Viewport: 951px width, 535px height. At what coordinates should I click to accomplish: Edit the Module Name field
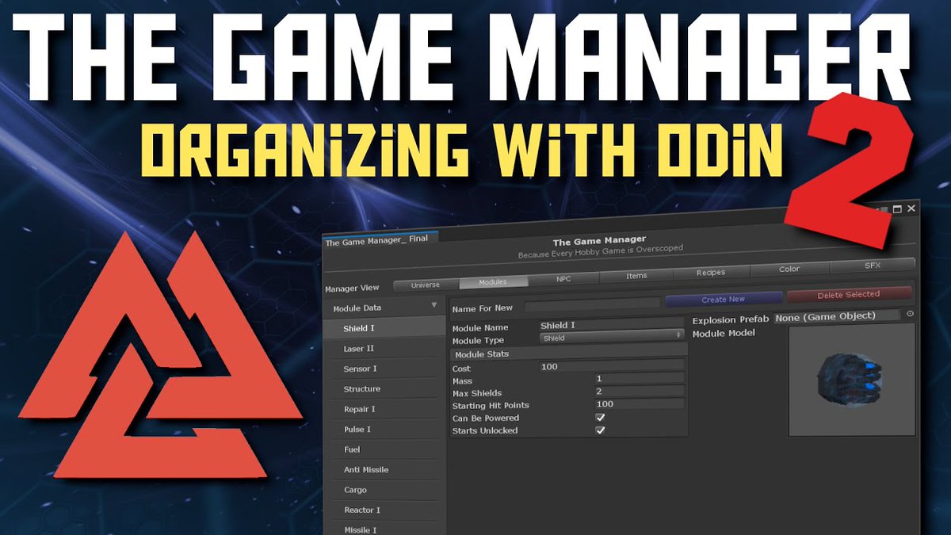(611, 325)
